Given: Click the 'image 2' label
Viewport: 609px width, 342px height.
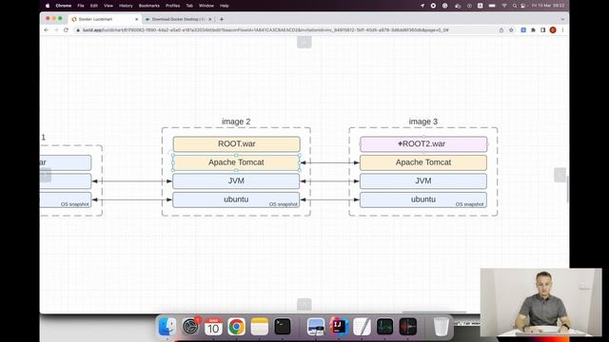Looking at the screenshot, I should coord(236,122).
